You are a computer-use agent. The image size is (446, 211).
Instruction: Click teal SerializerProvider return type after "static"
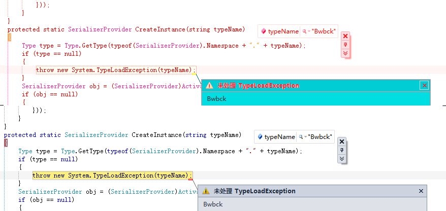pyautogui.click(x=97, y=135)
